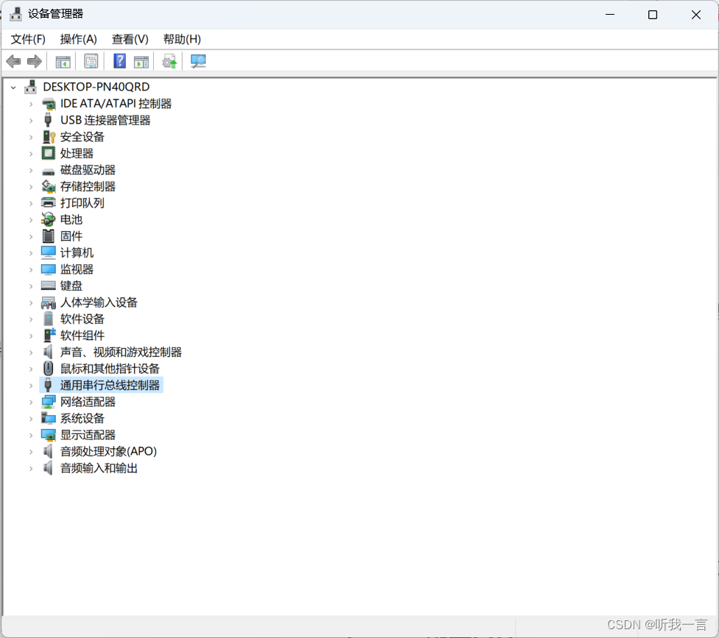Select the 软件设备 label

(x=82, y=319)
